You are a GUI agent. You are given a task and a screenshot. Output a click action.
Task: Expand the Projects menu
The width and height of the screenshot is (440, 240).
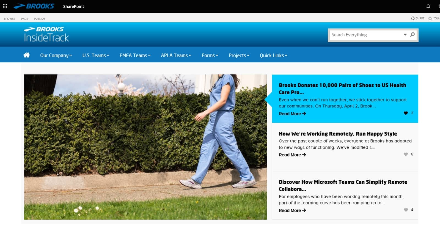click(239, 55)
